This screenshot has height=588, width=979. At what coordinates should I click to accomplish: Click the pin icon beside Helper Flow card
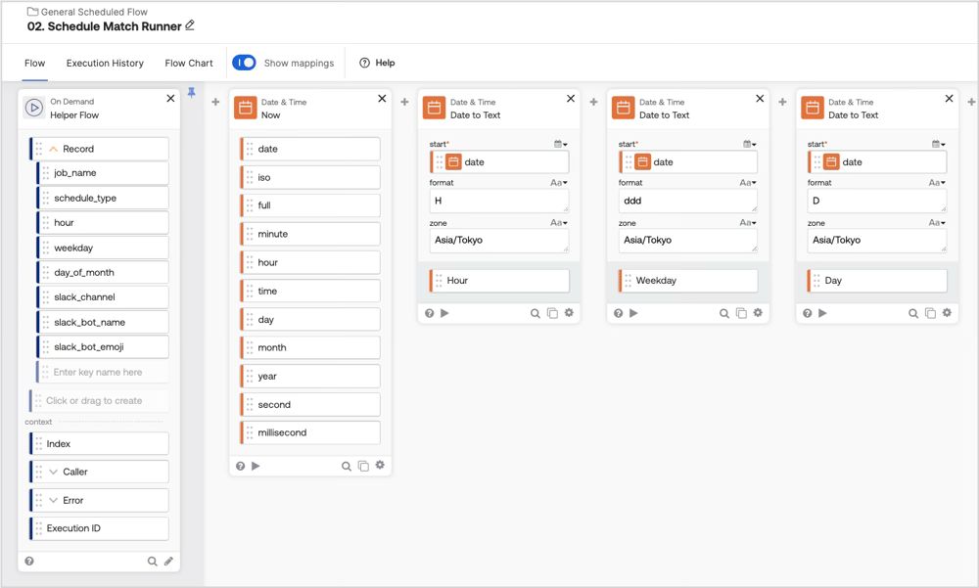192,93
